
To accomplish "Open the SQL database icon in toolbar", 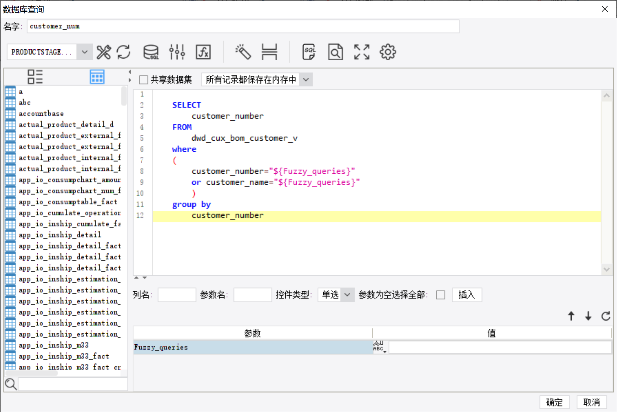I will [151, 52].
